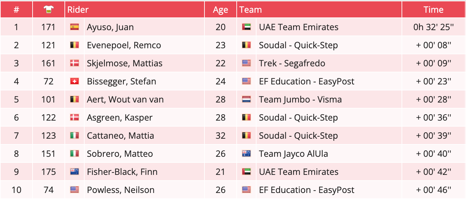The height and width of the screenshot is (199, 466).
Task: Click the Netherlands flag beside Team Jumbo - Visma
Action: [x=246, y=99]
